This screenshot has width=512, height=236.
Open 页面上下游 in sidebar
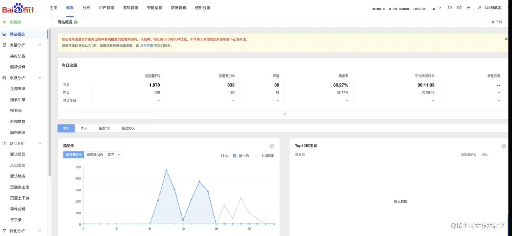(20, 198)
